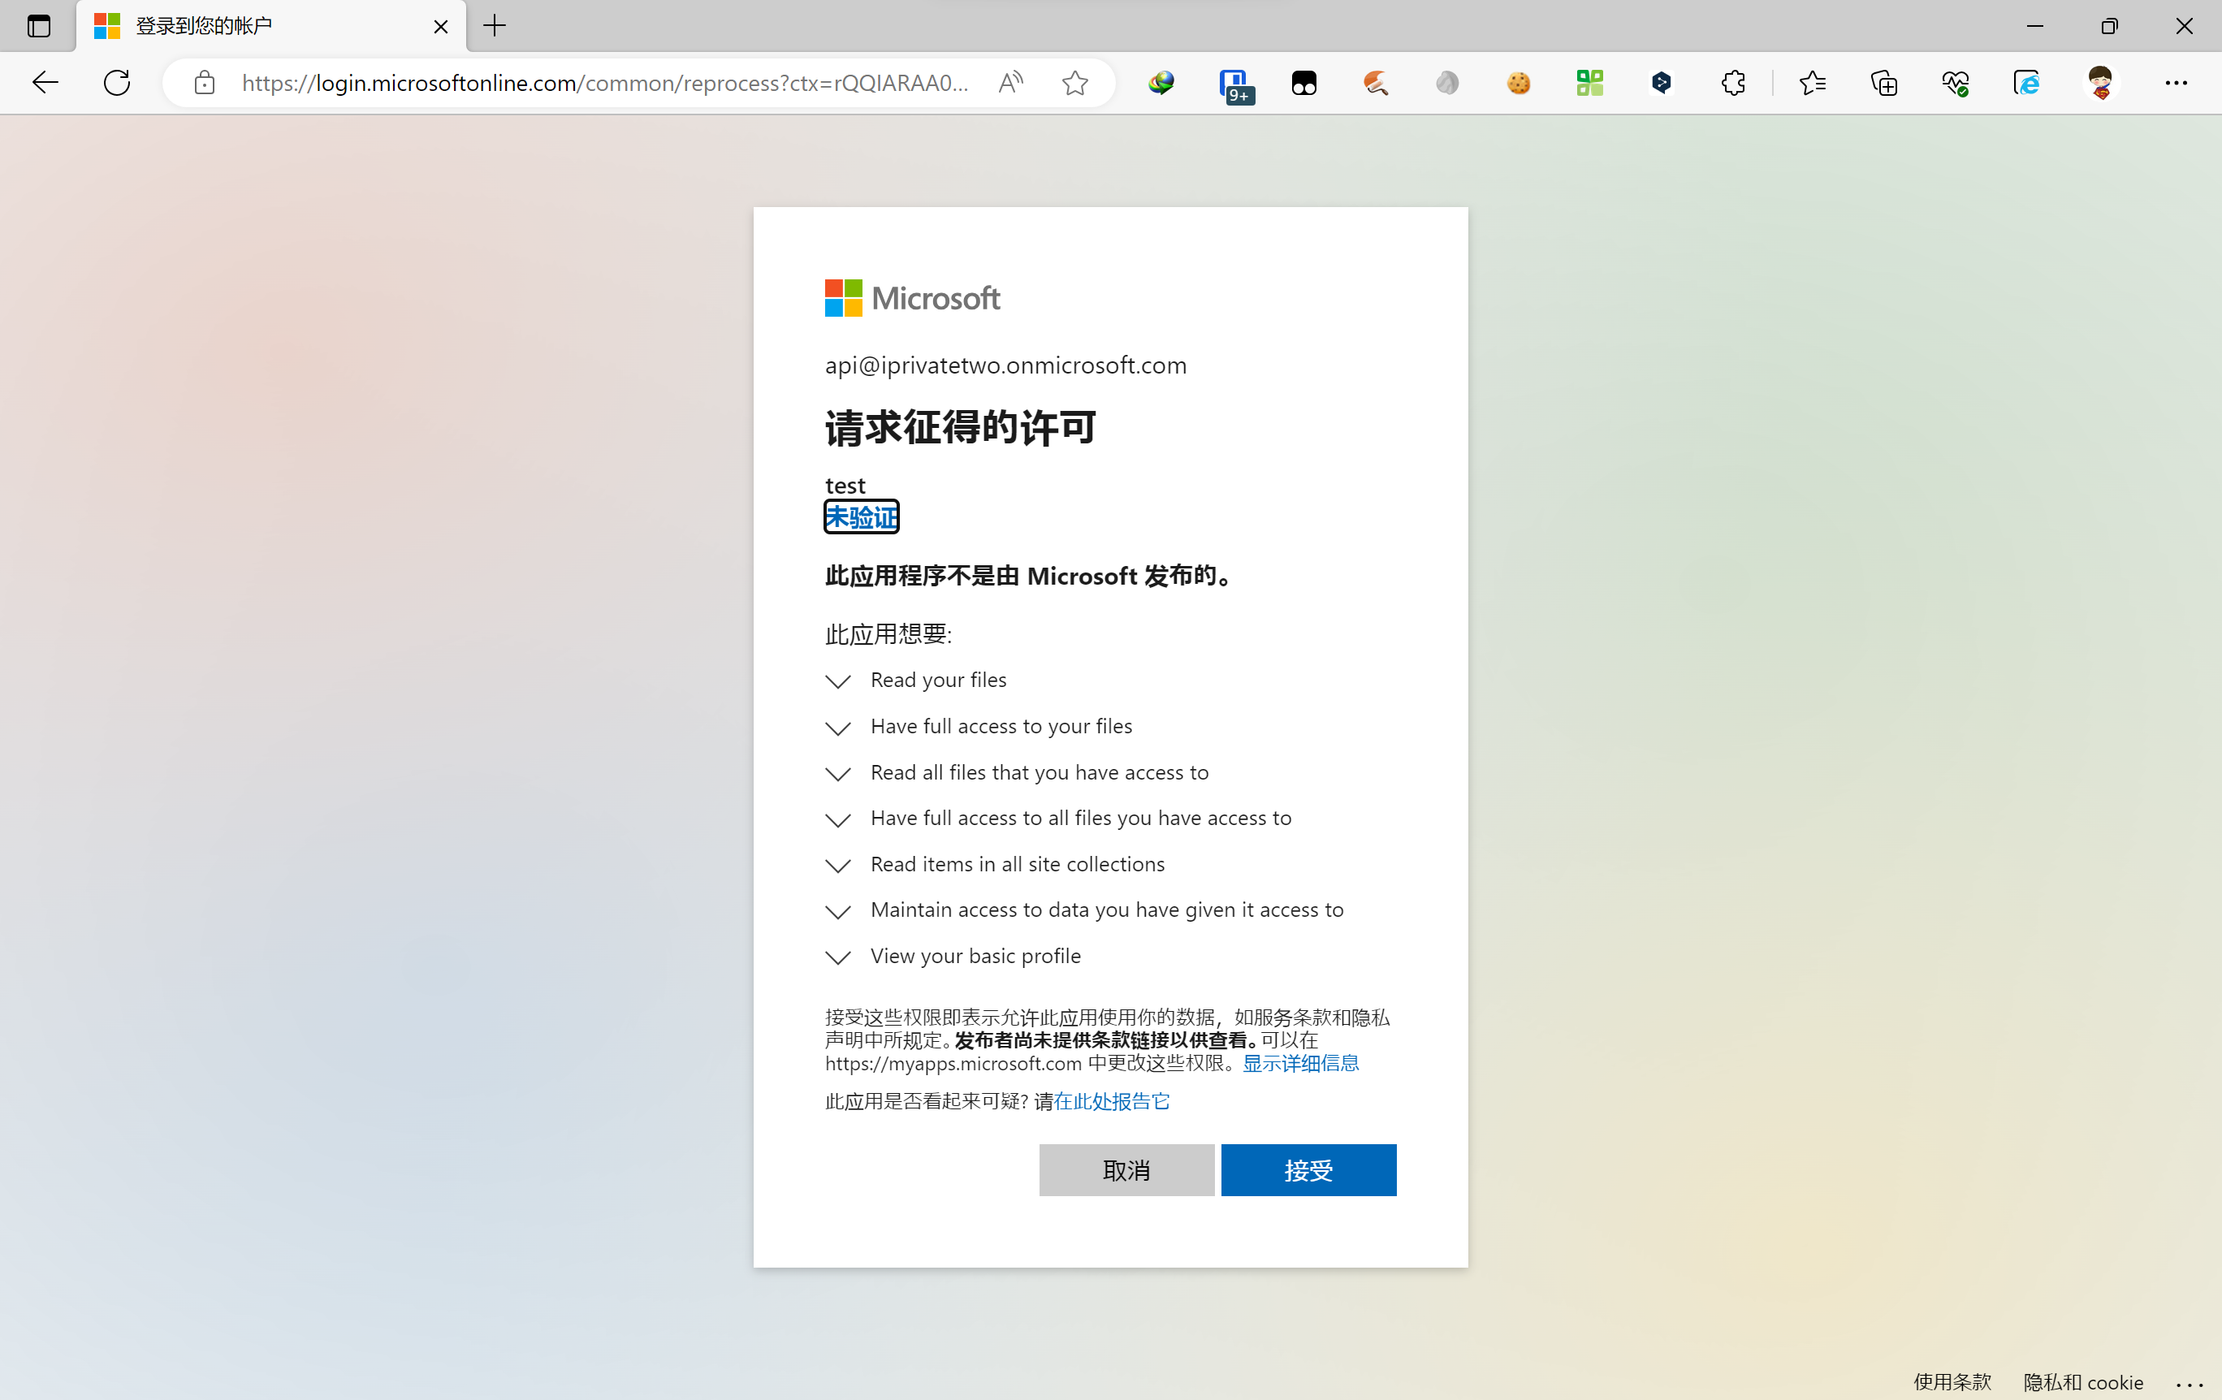
Task: Click the 在此处报告它 report link
Action: tap(1111, 1101)
